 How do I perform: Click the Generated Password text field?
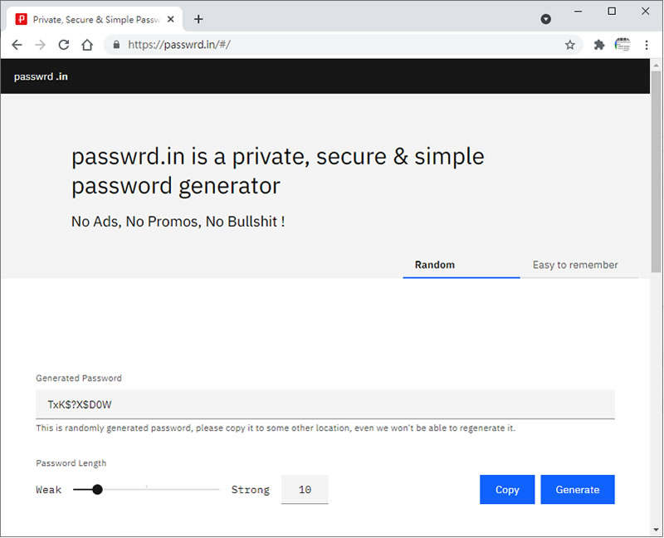pyautogui.click(x=325, y=404)
